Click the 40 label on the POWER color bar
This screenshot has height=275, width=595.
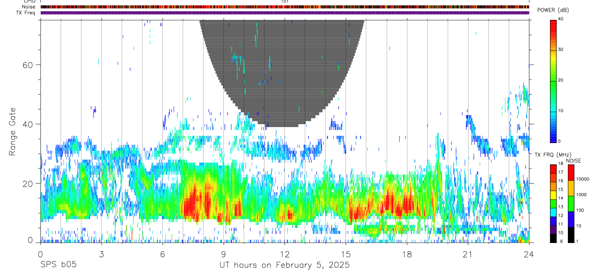(x=561, y=19)
